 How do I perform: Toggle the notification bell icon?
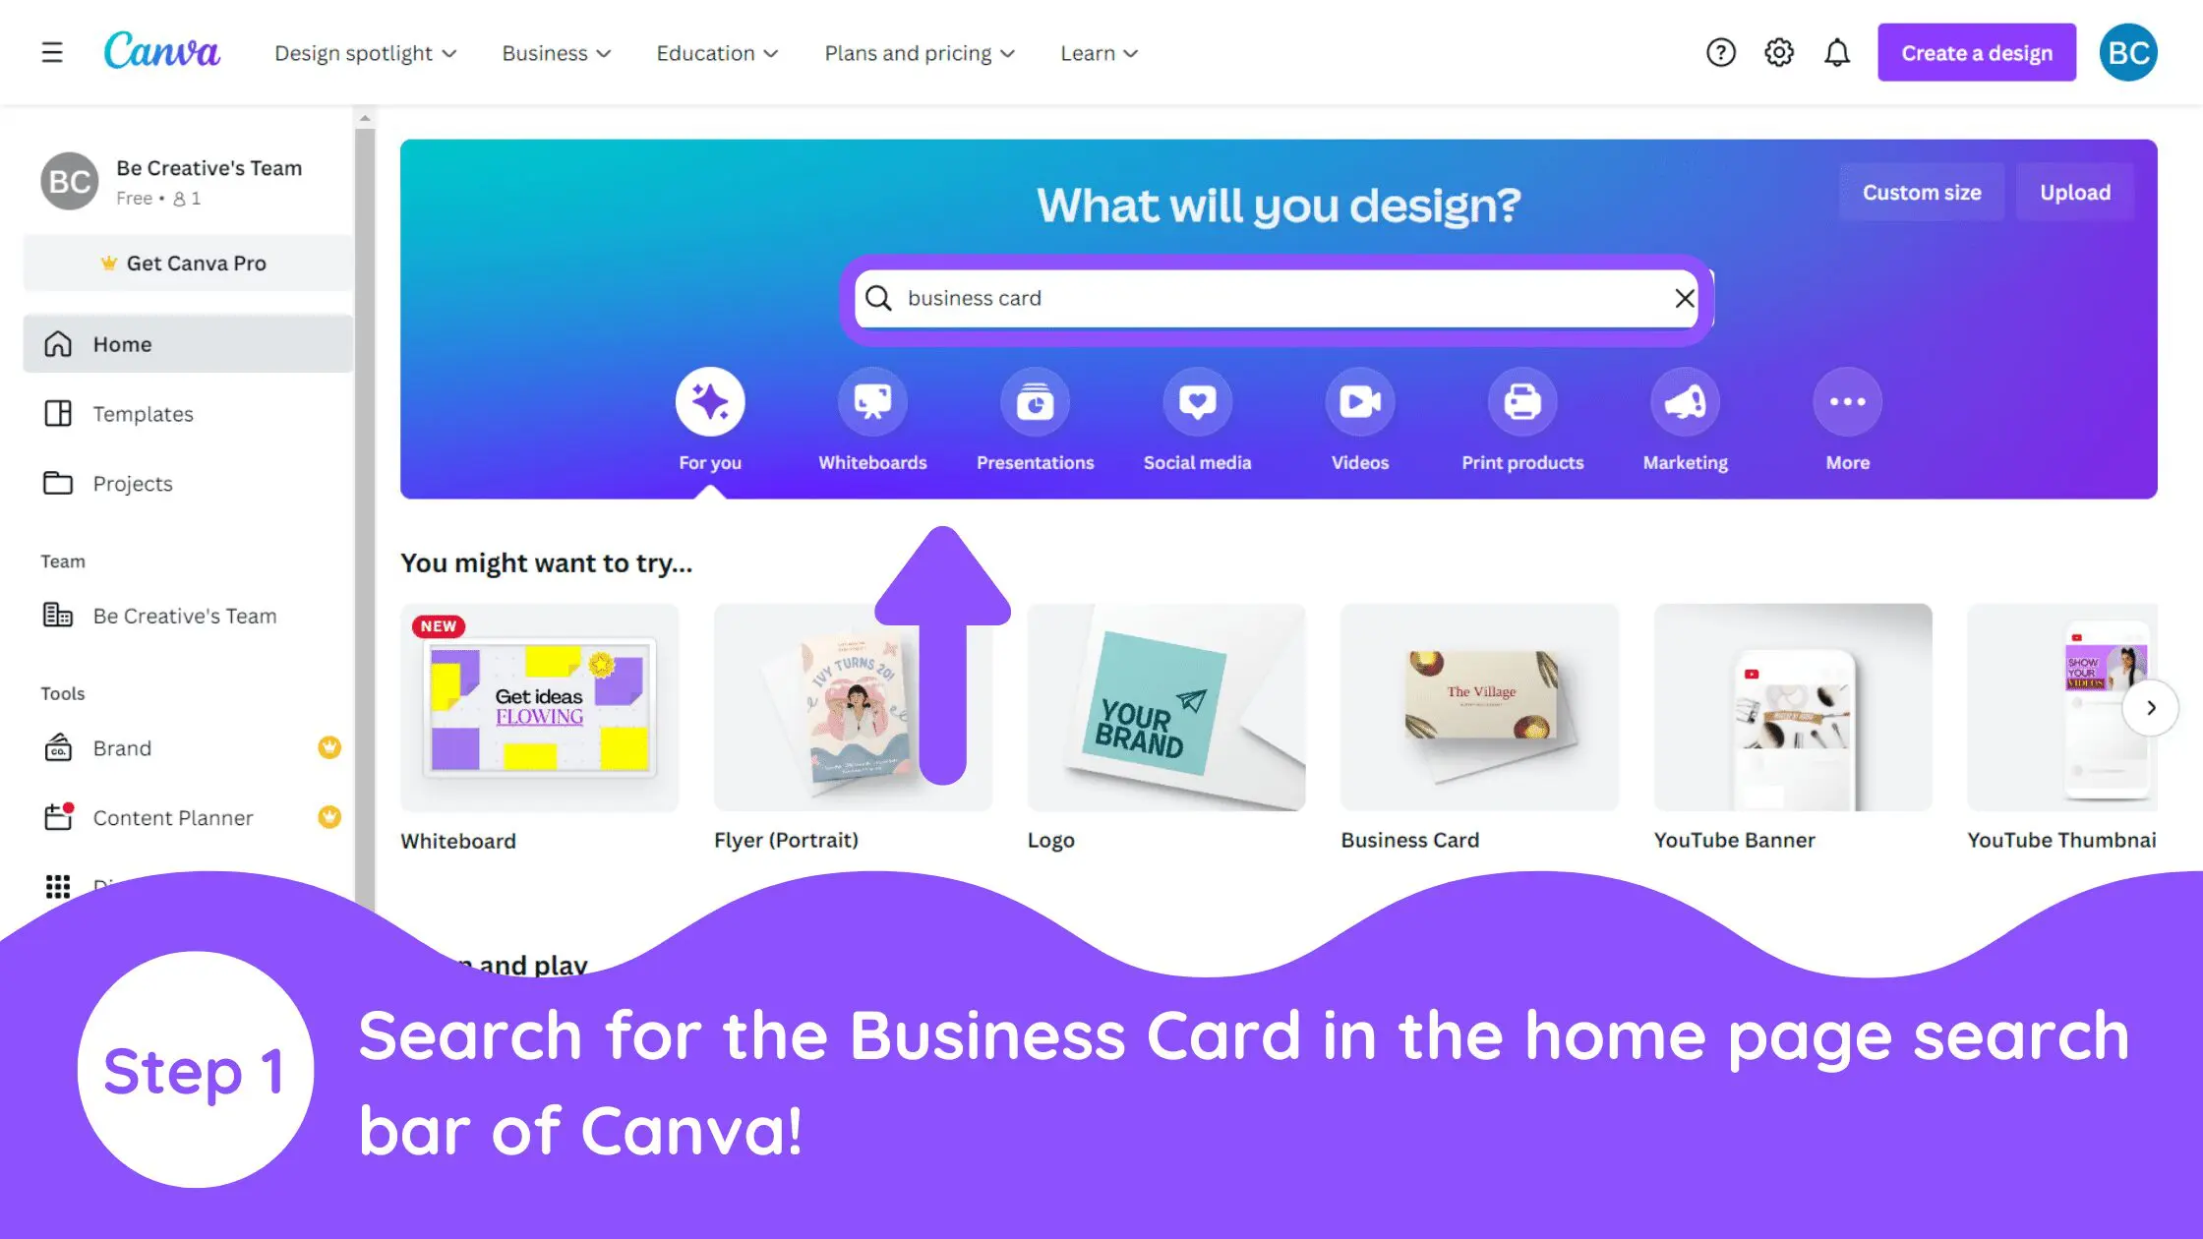(1837, 53)
